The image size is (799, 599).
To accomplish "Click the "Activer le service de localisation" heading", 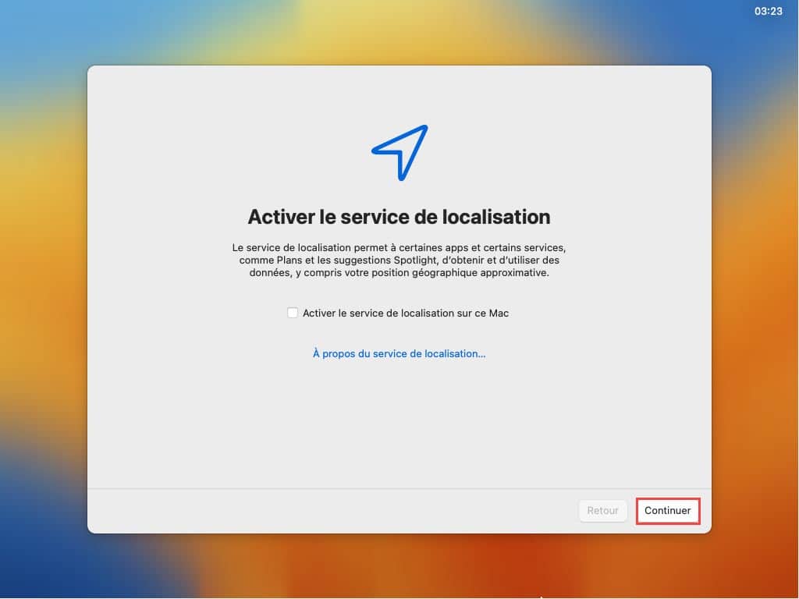I will (x=399, y=217).
